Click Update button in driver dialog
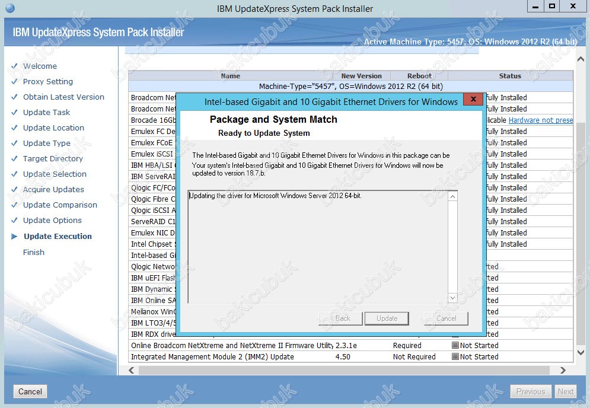 (x=387, y=318)
